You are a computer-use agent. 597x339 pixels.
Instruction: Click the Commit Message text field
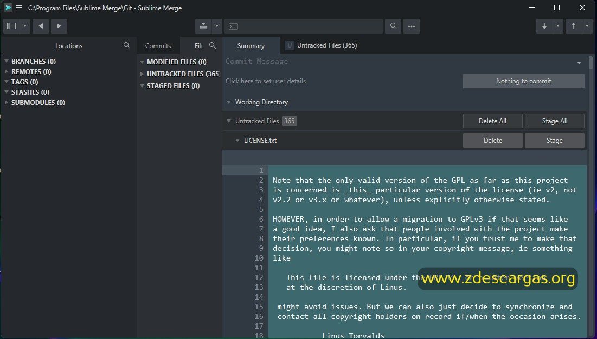pyautogui.click(x=399, y=62)
